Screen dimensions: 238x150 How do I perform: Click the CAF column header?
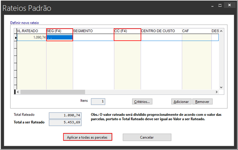pyautogui.click(x=196, y=31)
